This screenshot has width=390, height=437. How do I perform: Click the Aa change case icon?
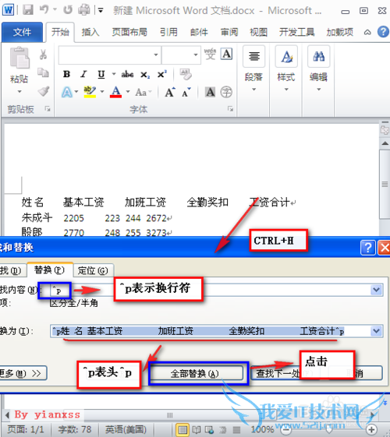coord(141,92)
